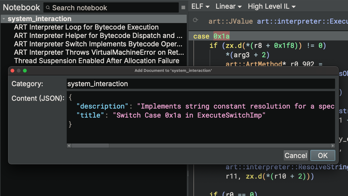This screenshot has height=196, width=348.
Task: Click the left arrow of the JSON scrollbar
Action: click(x=69, y=146)
